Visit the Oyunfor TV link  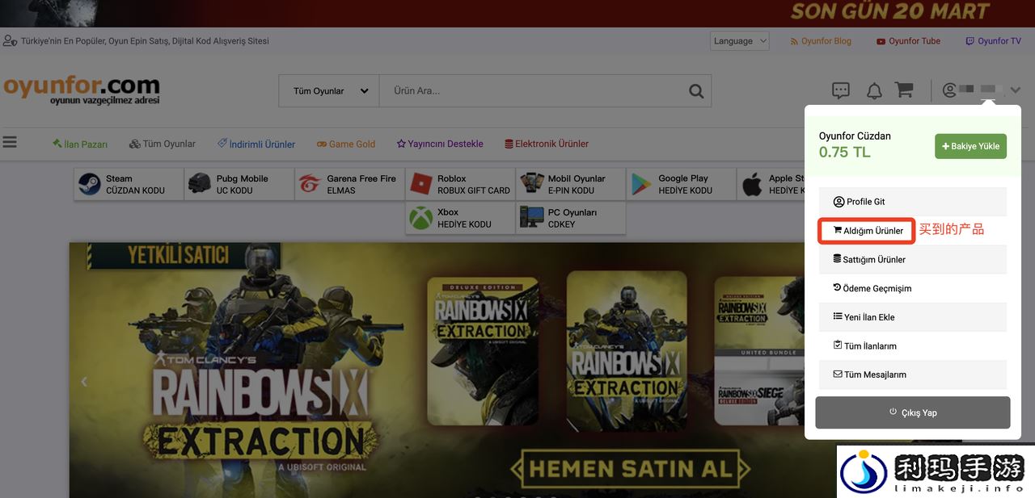[x=994, y=41]
